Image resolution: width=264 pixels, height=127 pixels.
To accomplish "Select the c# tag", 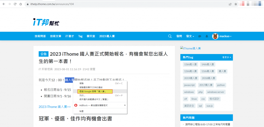I will click(186, 99).
